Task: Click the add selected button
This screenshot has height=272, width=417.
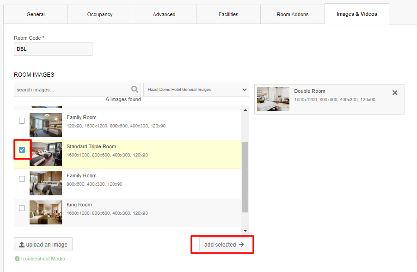Action: 224,244
